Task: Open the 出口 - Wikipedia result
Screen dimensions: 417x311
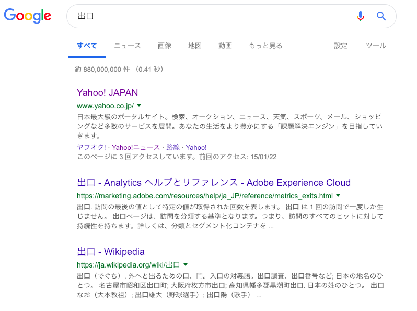Action: [111, 251]
